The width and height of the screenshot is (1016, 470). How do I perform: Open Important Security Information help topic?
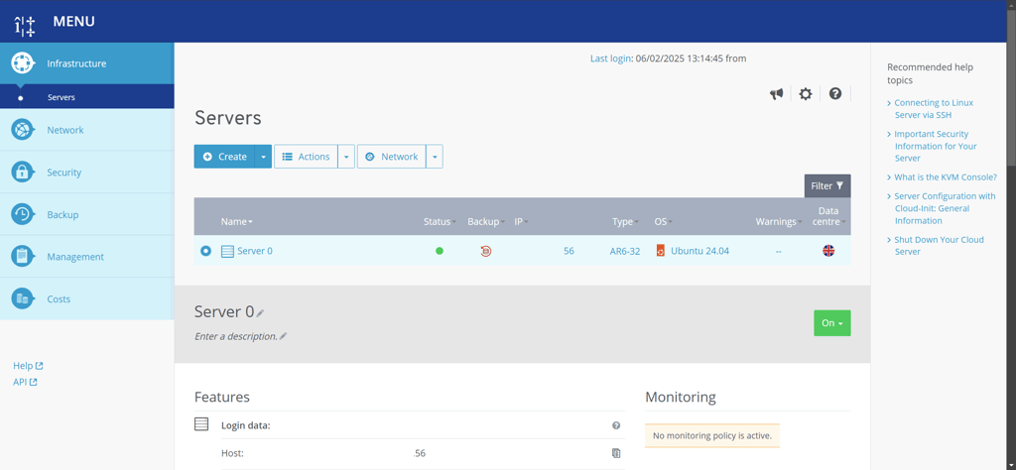(936, 146)
